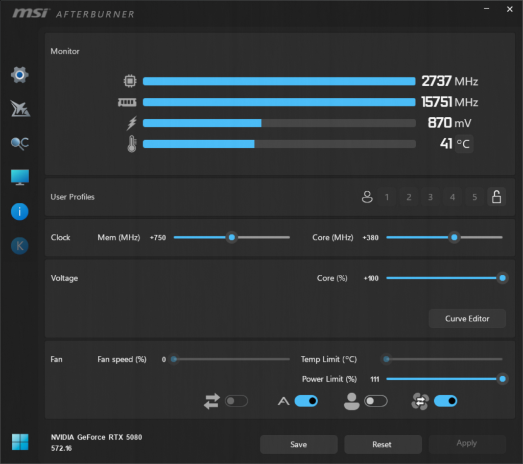Enable the user-defined fan curve switch
The height and width of the screenshot is (464, 523).
(x=376, y=401)
